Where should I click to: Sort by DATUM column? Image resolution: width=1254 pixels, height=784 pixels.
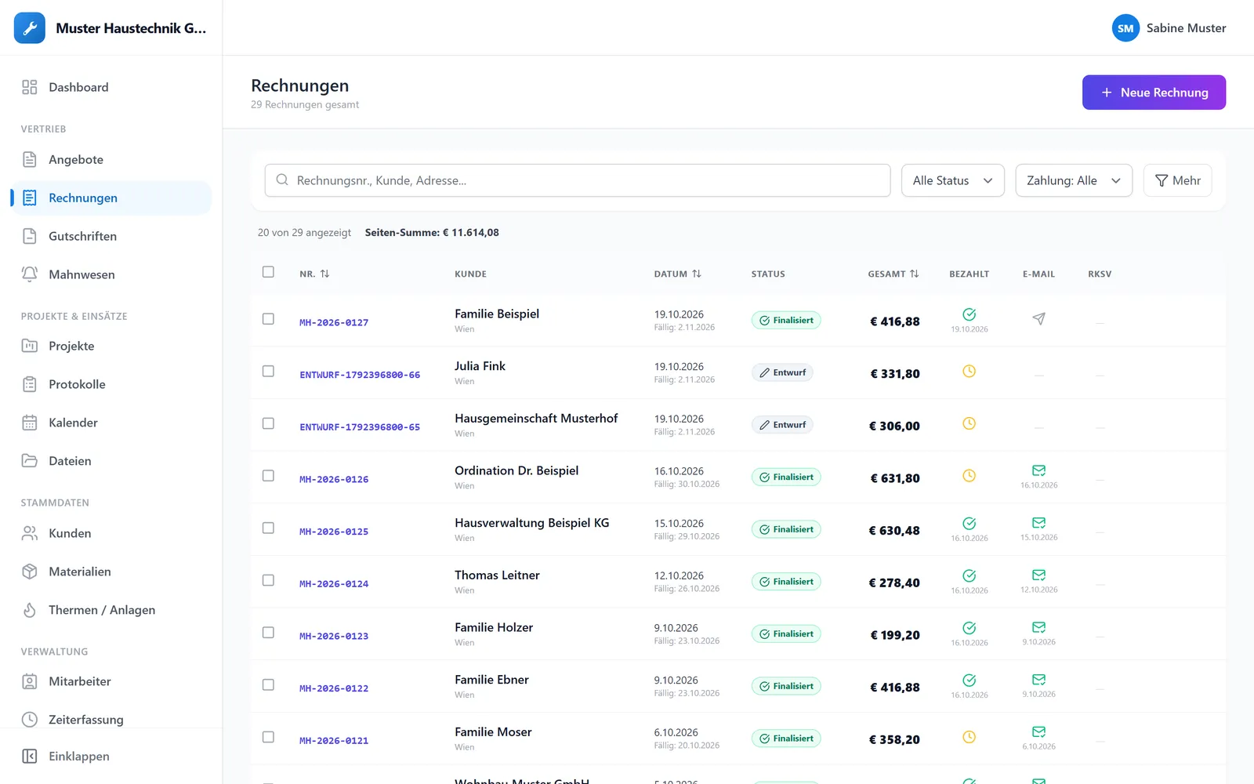[x=678, y=274]
